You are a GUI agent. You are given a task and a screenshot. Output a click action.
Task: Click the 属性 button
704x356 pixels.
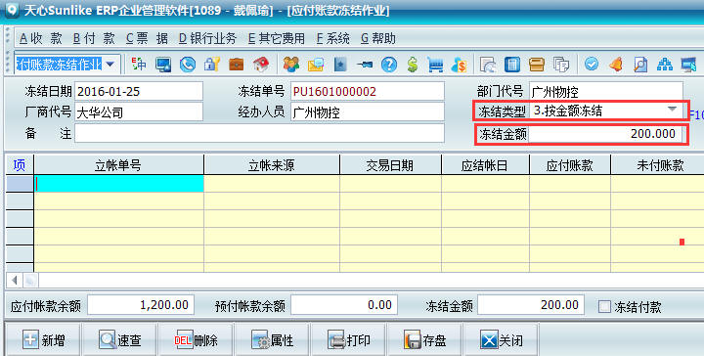tap(272, 339)
